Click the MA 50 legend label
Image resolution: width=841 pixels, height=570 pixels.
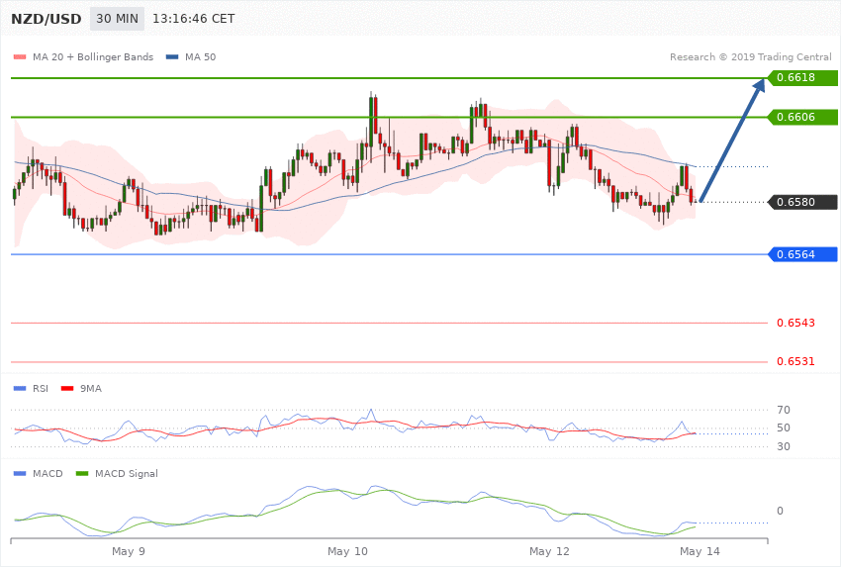click(200, 56)
